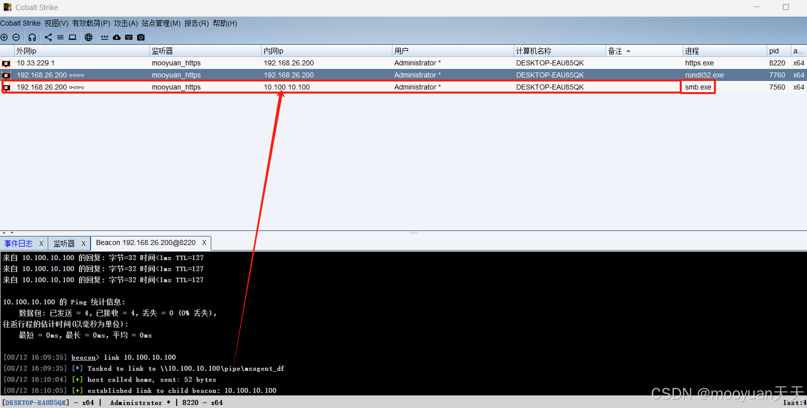Open the 视图(V) menu
807x408 pixels.
point(56,23)
